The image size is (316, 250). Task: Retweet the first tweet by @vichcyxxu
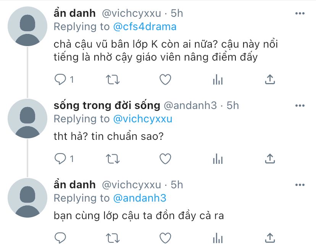point(113,80)
